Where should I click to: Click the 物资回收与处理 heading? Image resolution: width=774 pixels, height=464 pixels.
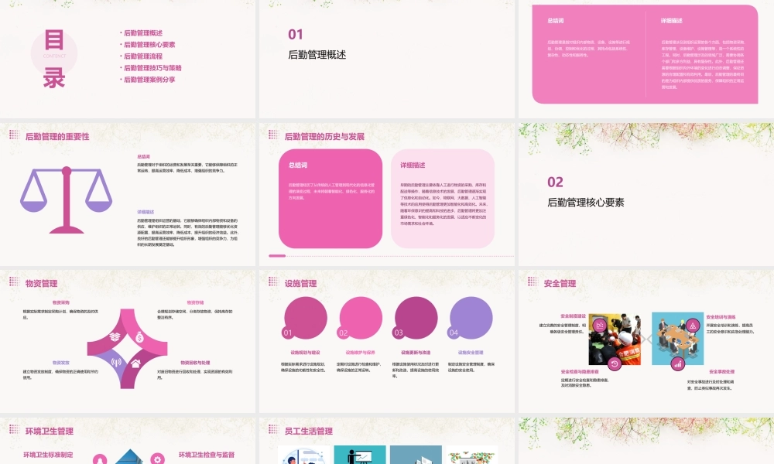pos(196,363)
